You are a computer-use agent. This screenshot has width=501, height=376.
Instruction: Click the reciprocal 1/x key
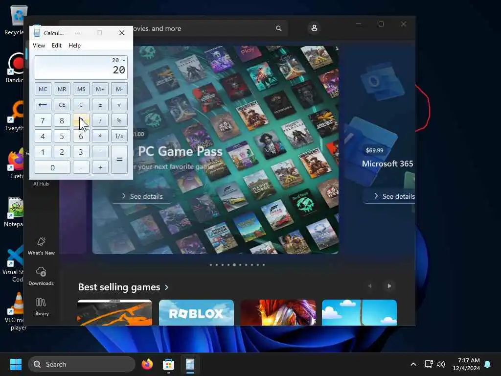click(119, 136)
